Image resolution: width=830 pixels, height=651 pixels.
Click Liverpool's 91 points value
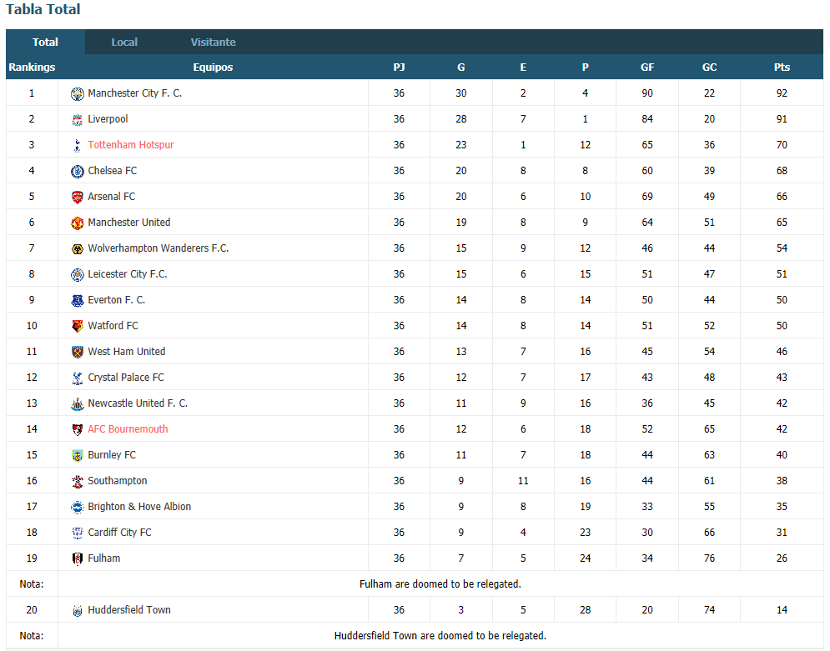coord(782,119)
